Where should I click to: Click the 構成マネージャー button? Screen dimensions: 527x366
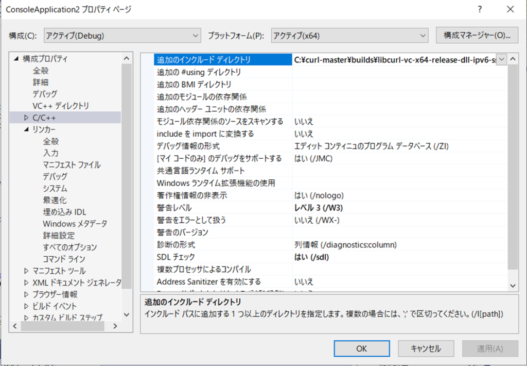(476, 36)
